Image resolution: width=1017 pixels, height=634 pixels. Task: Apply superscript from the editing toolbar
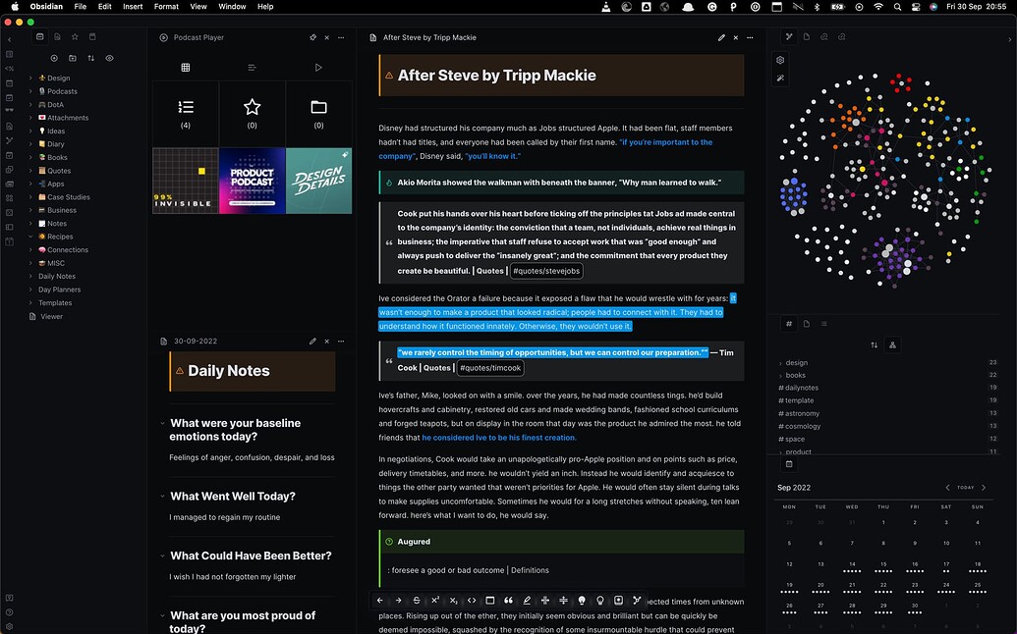434,600
